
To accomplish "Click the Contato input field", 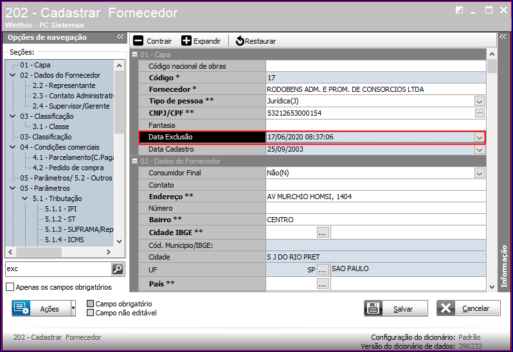I will 376,185.
